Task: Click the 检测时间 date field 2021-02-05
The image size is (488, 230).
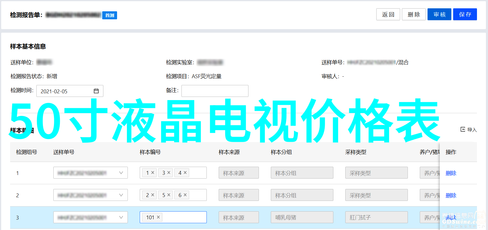Action: click(70, 91)
